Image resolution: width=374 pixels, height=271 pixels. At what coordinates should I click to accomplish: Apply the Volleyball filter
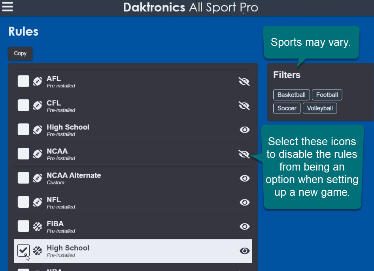coord(320,108)
